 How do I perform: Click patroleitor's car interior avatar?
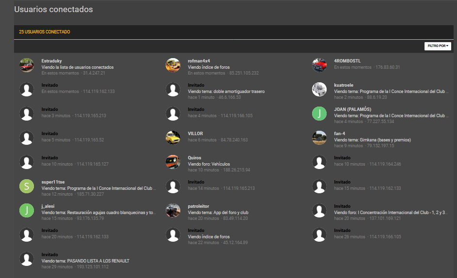click(173, 210)
